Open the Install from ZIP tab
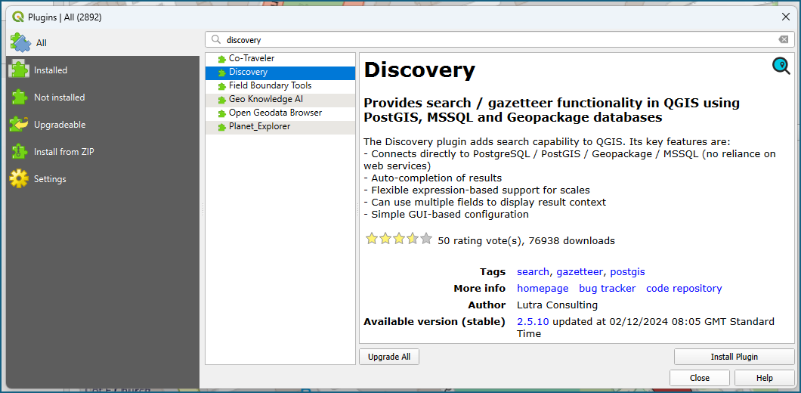 [x=103, y=152]
